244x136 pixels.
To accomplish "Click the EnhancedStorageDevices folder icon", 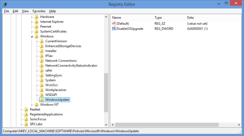I will pyautogui.click(x=42, y=46).
